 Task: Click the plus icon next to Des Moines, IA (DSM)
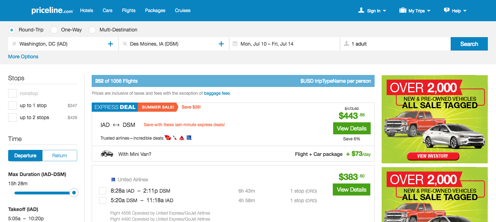(221, 44)
